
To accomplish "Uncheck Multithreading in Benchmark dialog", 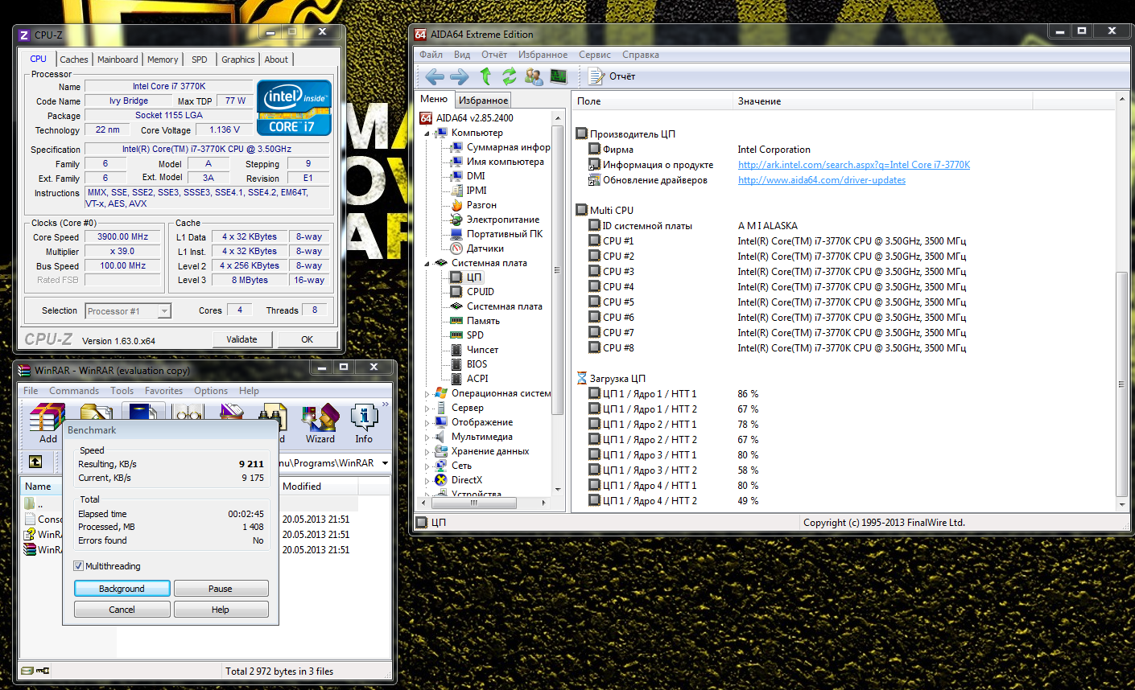I will pos(78,566).
